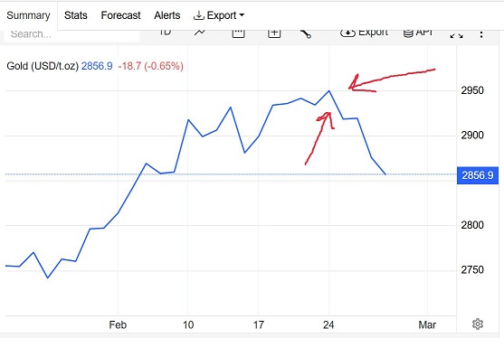
Task: Click into the Search field
Action: pos(72,35)
